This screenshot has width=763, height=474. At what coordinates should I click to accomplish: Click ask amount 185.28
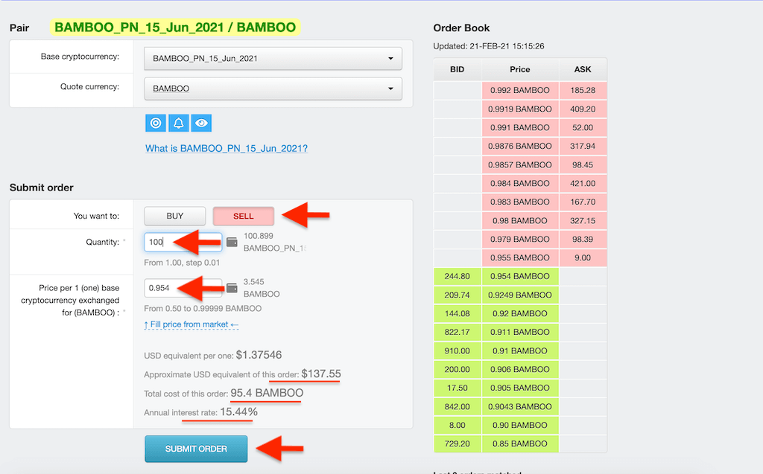pos(583,91)
